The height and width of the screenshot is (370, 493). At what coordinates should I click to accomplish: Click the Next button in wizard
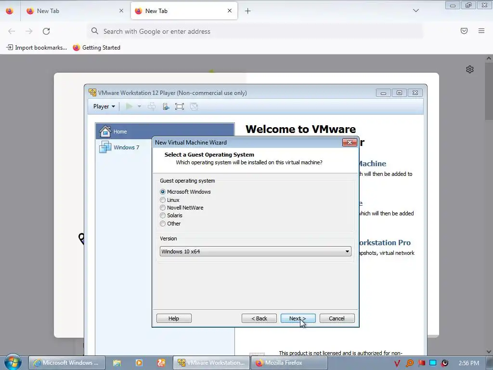pos(298,318)
